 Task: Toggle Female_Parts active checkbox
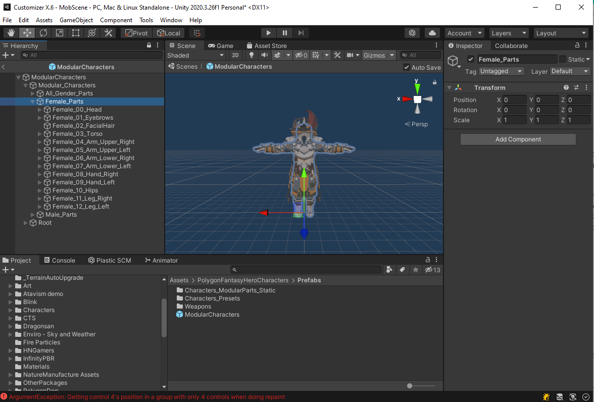[x=471, y=60]
